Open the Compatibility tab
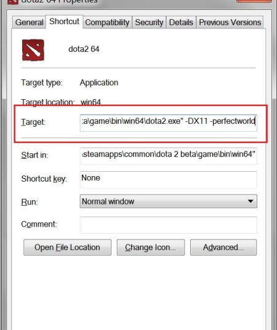Image resolution: width=277 pixels, height=330 pixels. [107, 22]
